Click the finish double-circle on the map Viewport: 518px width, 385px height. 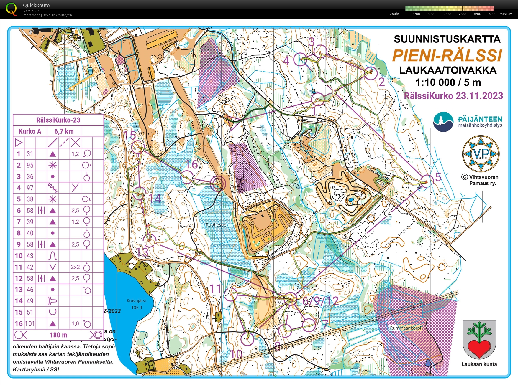coord(218,184)
